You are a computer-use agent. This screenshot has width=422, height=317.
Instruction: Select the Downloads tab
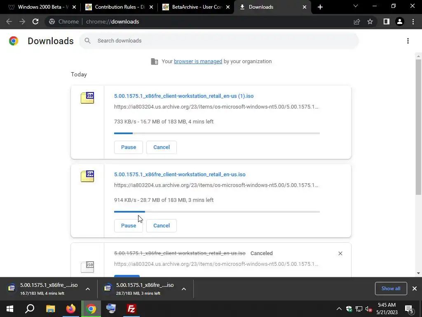(272, 7)
